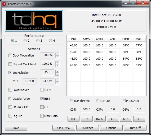Click the C0% 100.0 readout field

[87, 110]
